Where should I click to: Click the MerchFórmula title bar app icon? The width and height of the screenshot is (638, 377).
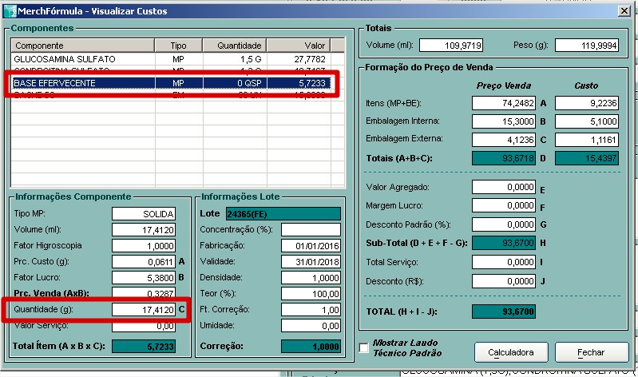click(x=10, y=11)
